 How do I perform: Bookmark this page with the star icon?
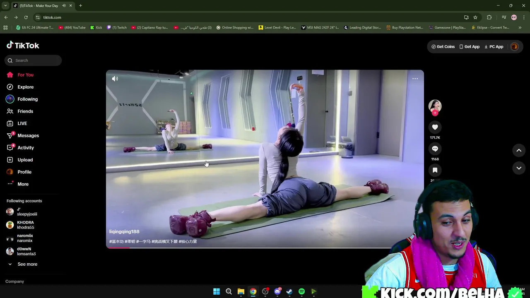coord(475,17)
